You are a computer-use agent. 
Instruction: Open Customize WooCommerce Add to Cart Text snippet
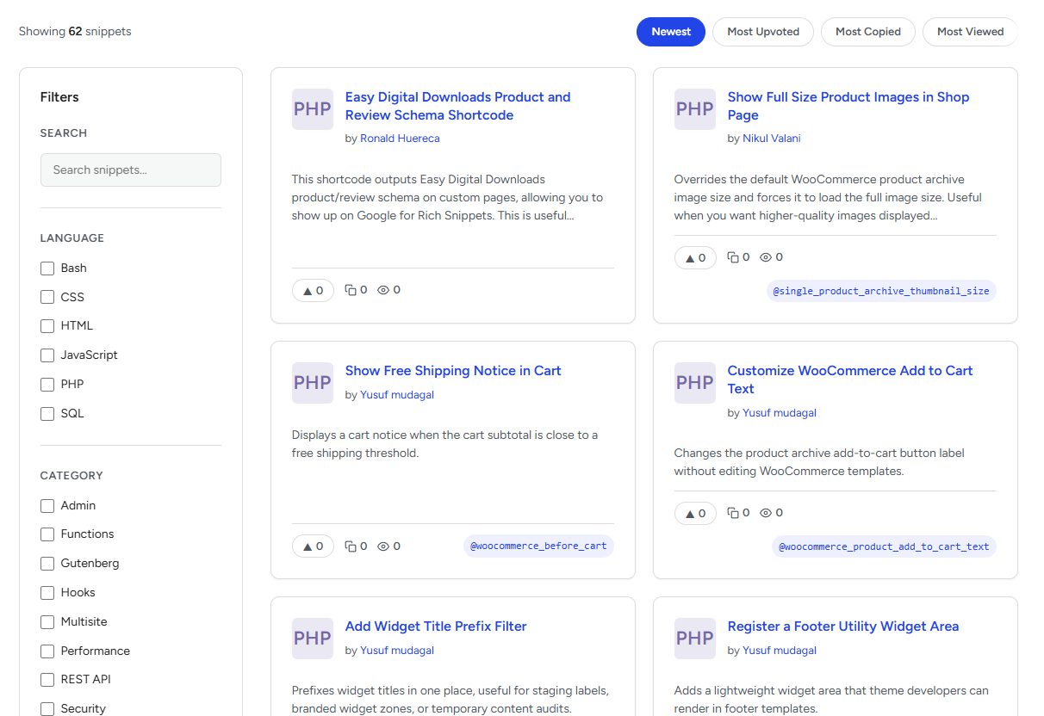[x=850, y=380]
